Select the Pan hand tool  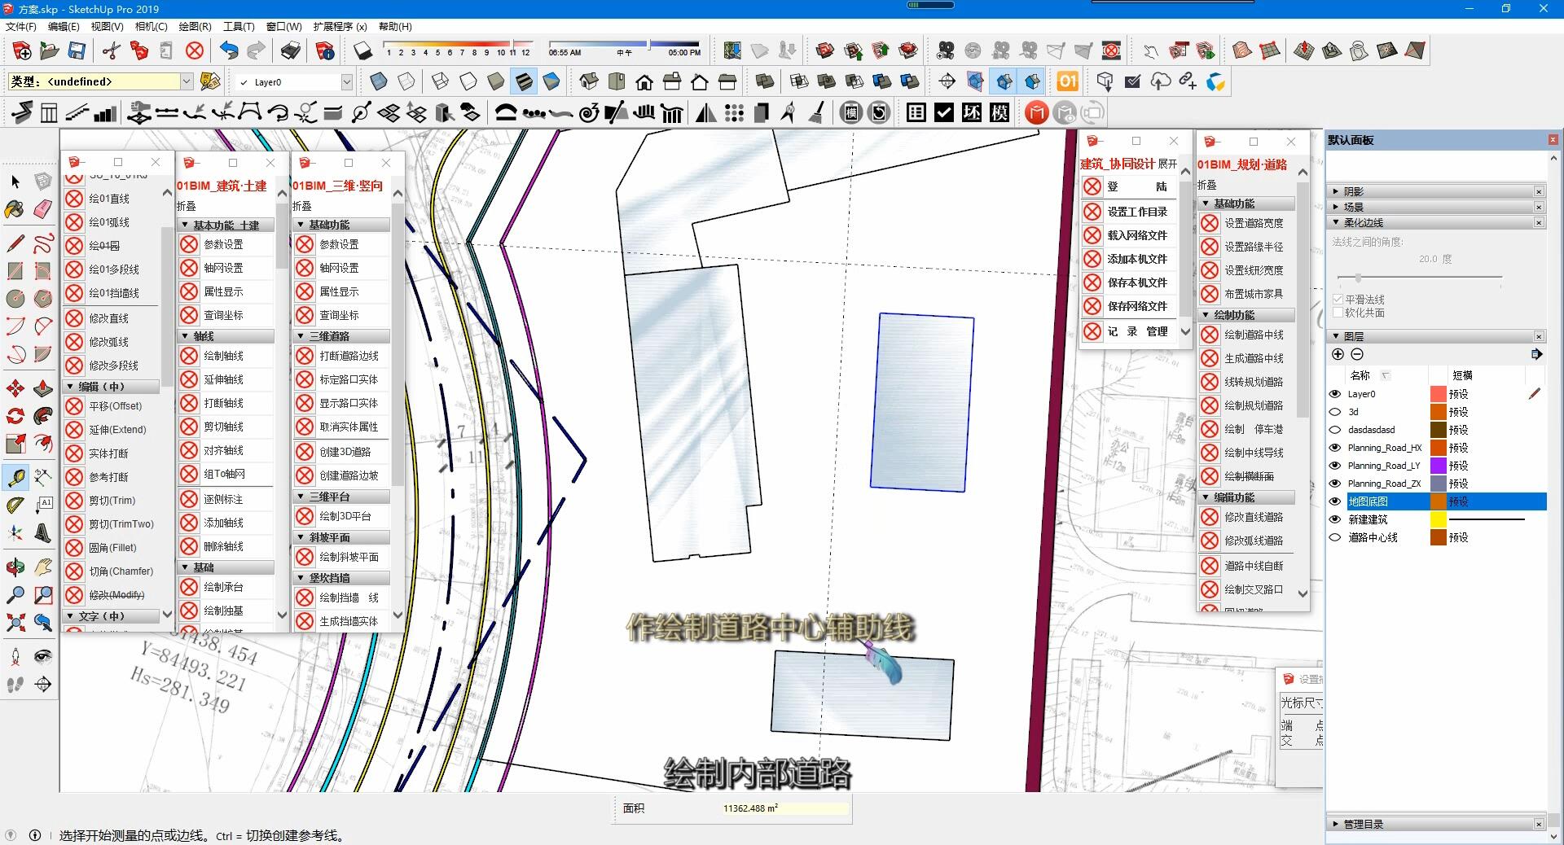tap(43, 567)
